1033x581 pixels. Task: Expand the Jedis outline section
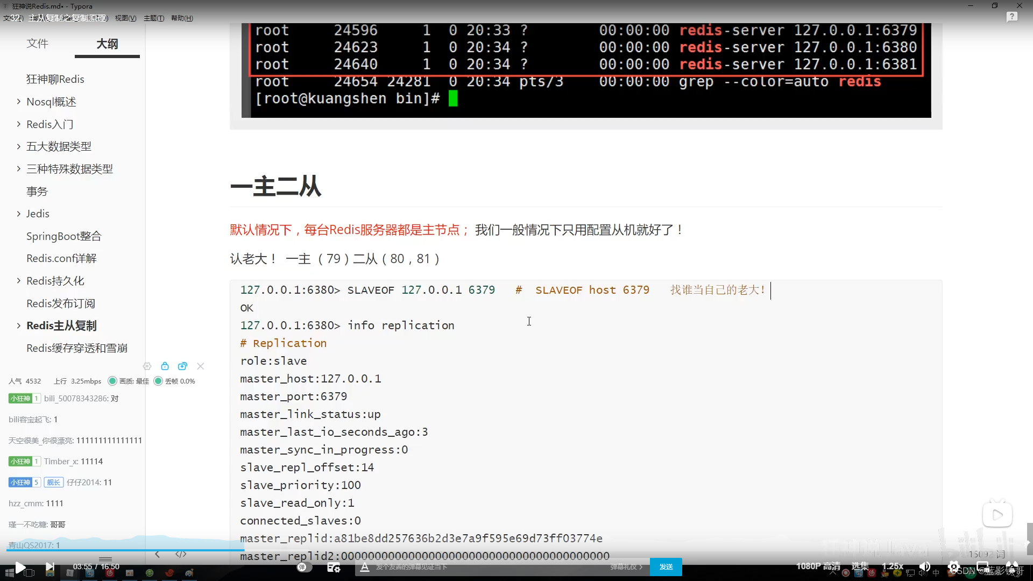pos(19,214)
